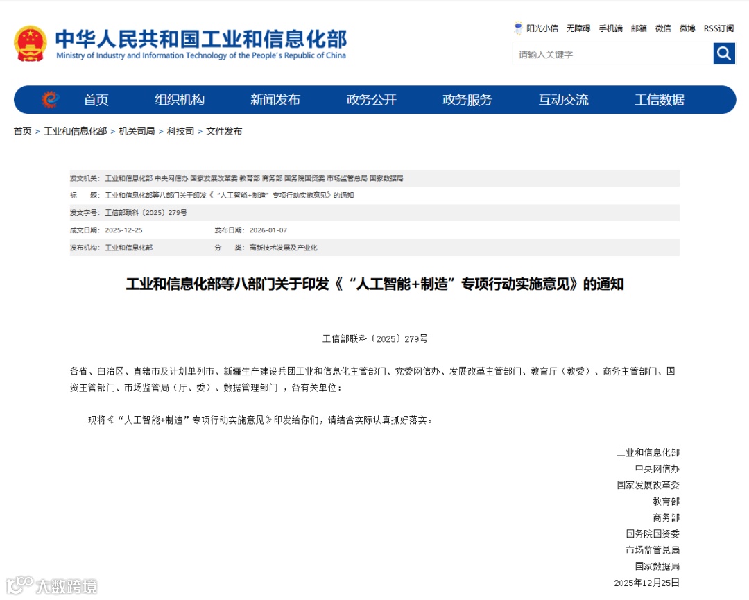The image size is (749, 600).
Task: Click the national emblem logo
Action: click(x=31, y=44)
